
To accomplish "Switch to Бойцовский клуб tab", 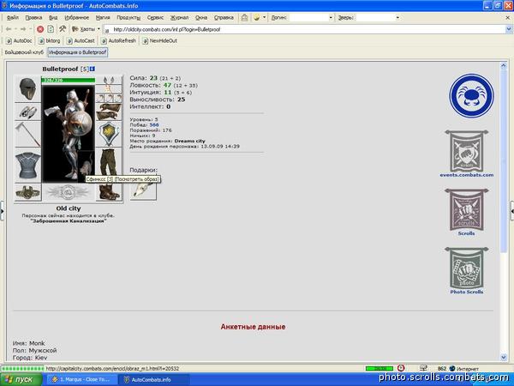I will point(24,52).
